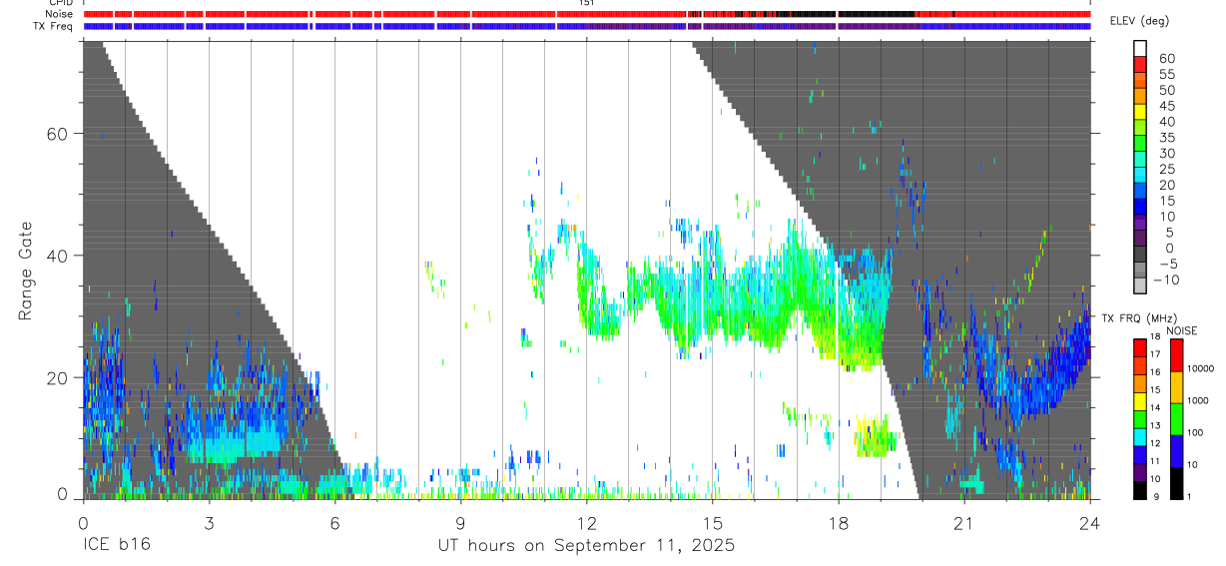The image size is (1226, 566).
Task: Click the Range Gate tick label '60'
Action: pos(57,134)
